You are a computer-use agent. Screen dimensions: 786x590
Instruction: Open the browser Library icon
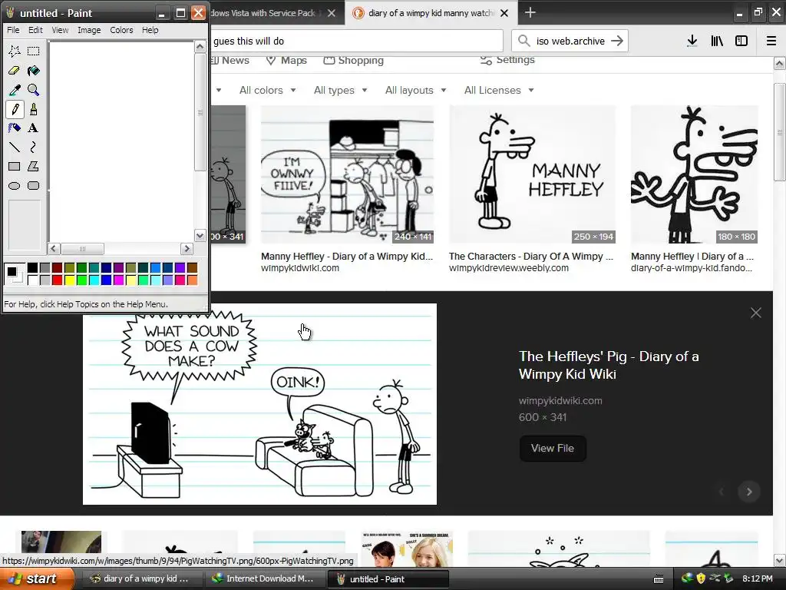(717, 41)
